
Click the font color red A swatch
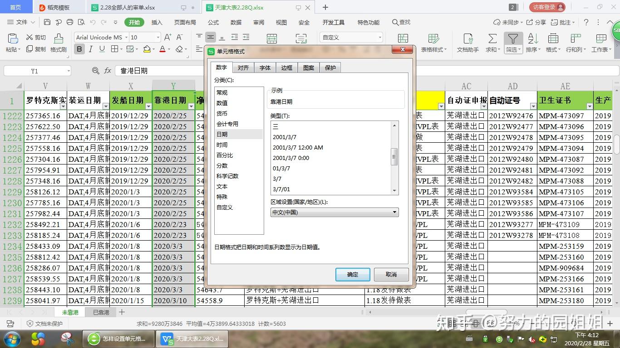(162, 49)
